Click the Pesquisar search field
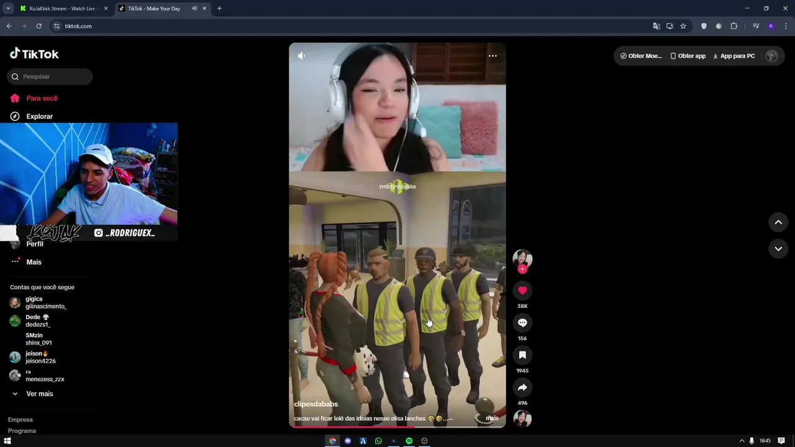 (x=50, y=76)
